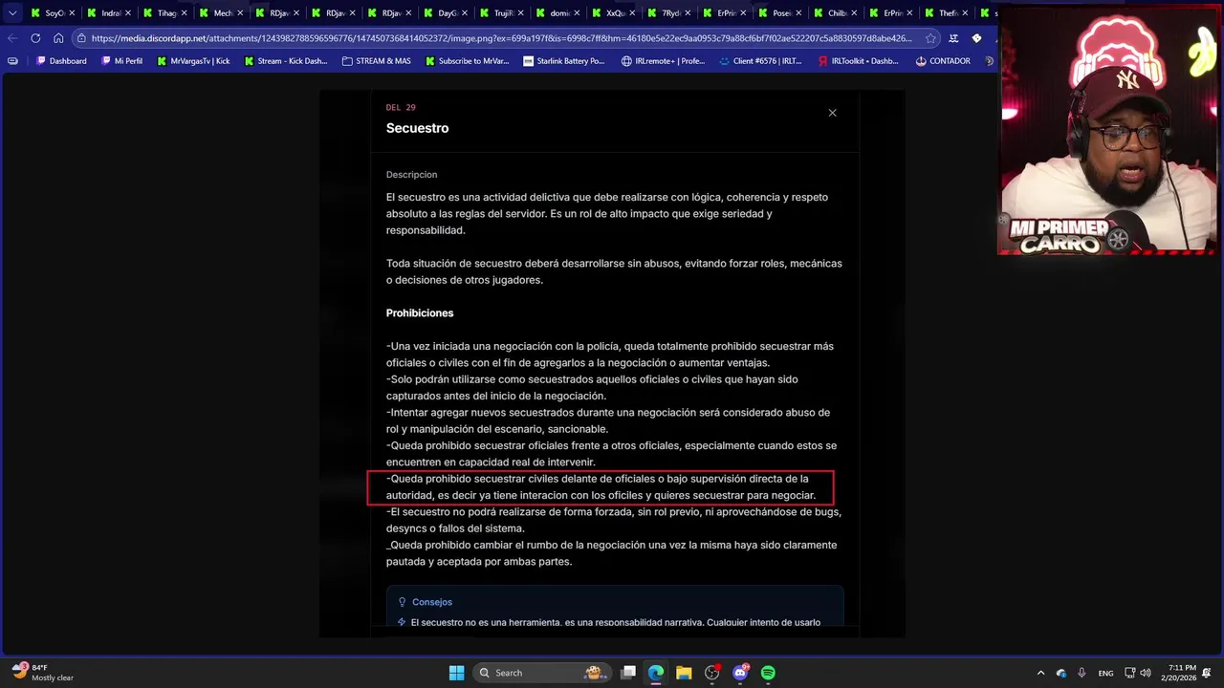This screenshot has width=1224, height=688.
Task: Click the DEL 29 label
Action: [401, 108]
